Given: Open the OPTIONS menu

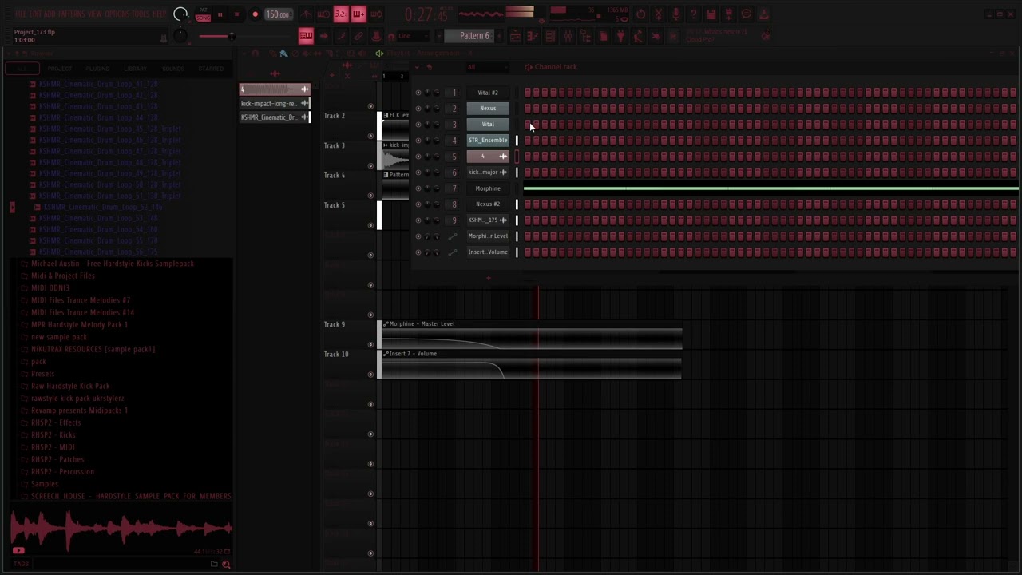Looking at the screenshot, I should (117, 14).
